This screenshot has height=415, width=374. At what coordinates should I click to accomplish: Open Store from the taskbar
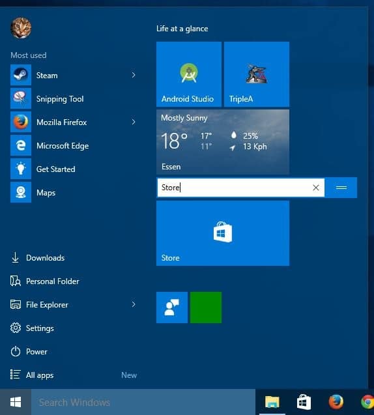coord(304,402)
